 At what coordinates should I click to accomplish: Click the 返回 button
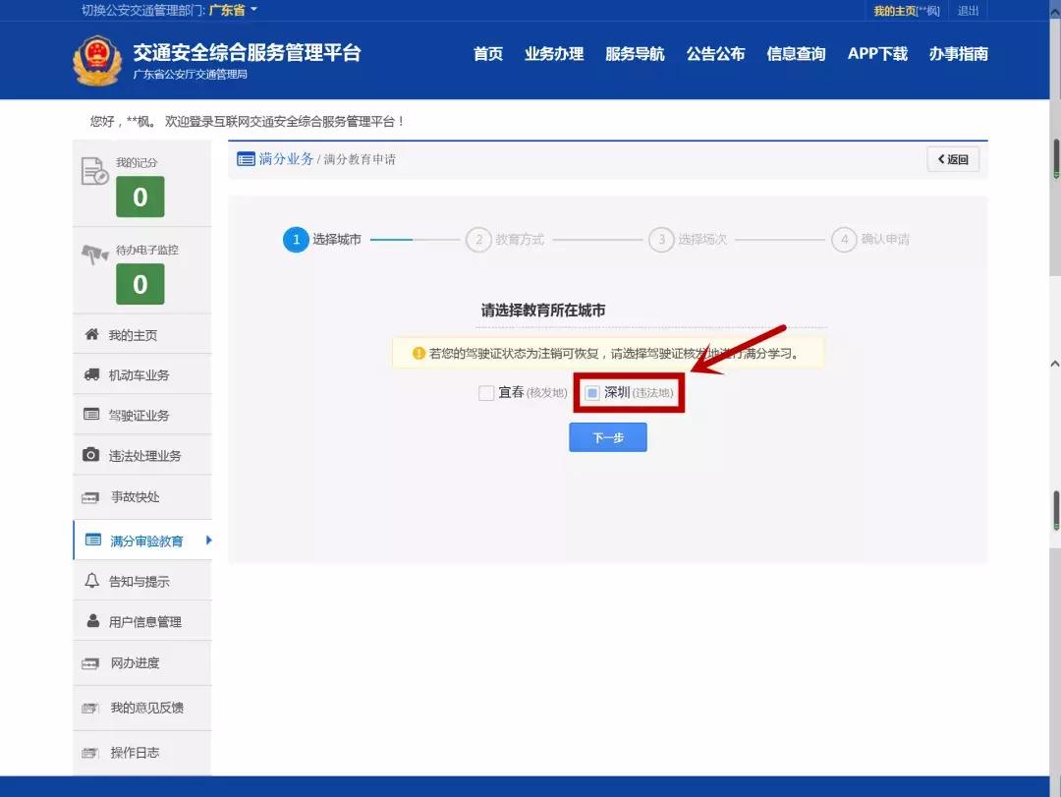pos(951,158)
